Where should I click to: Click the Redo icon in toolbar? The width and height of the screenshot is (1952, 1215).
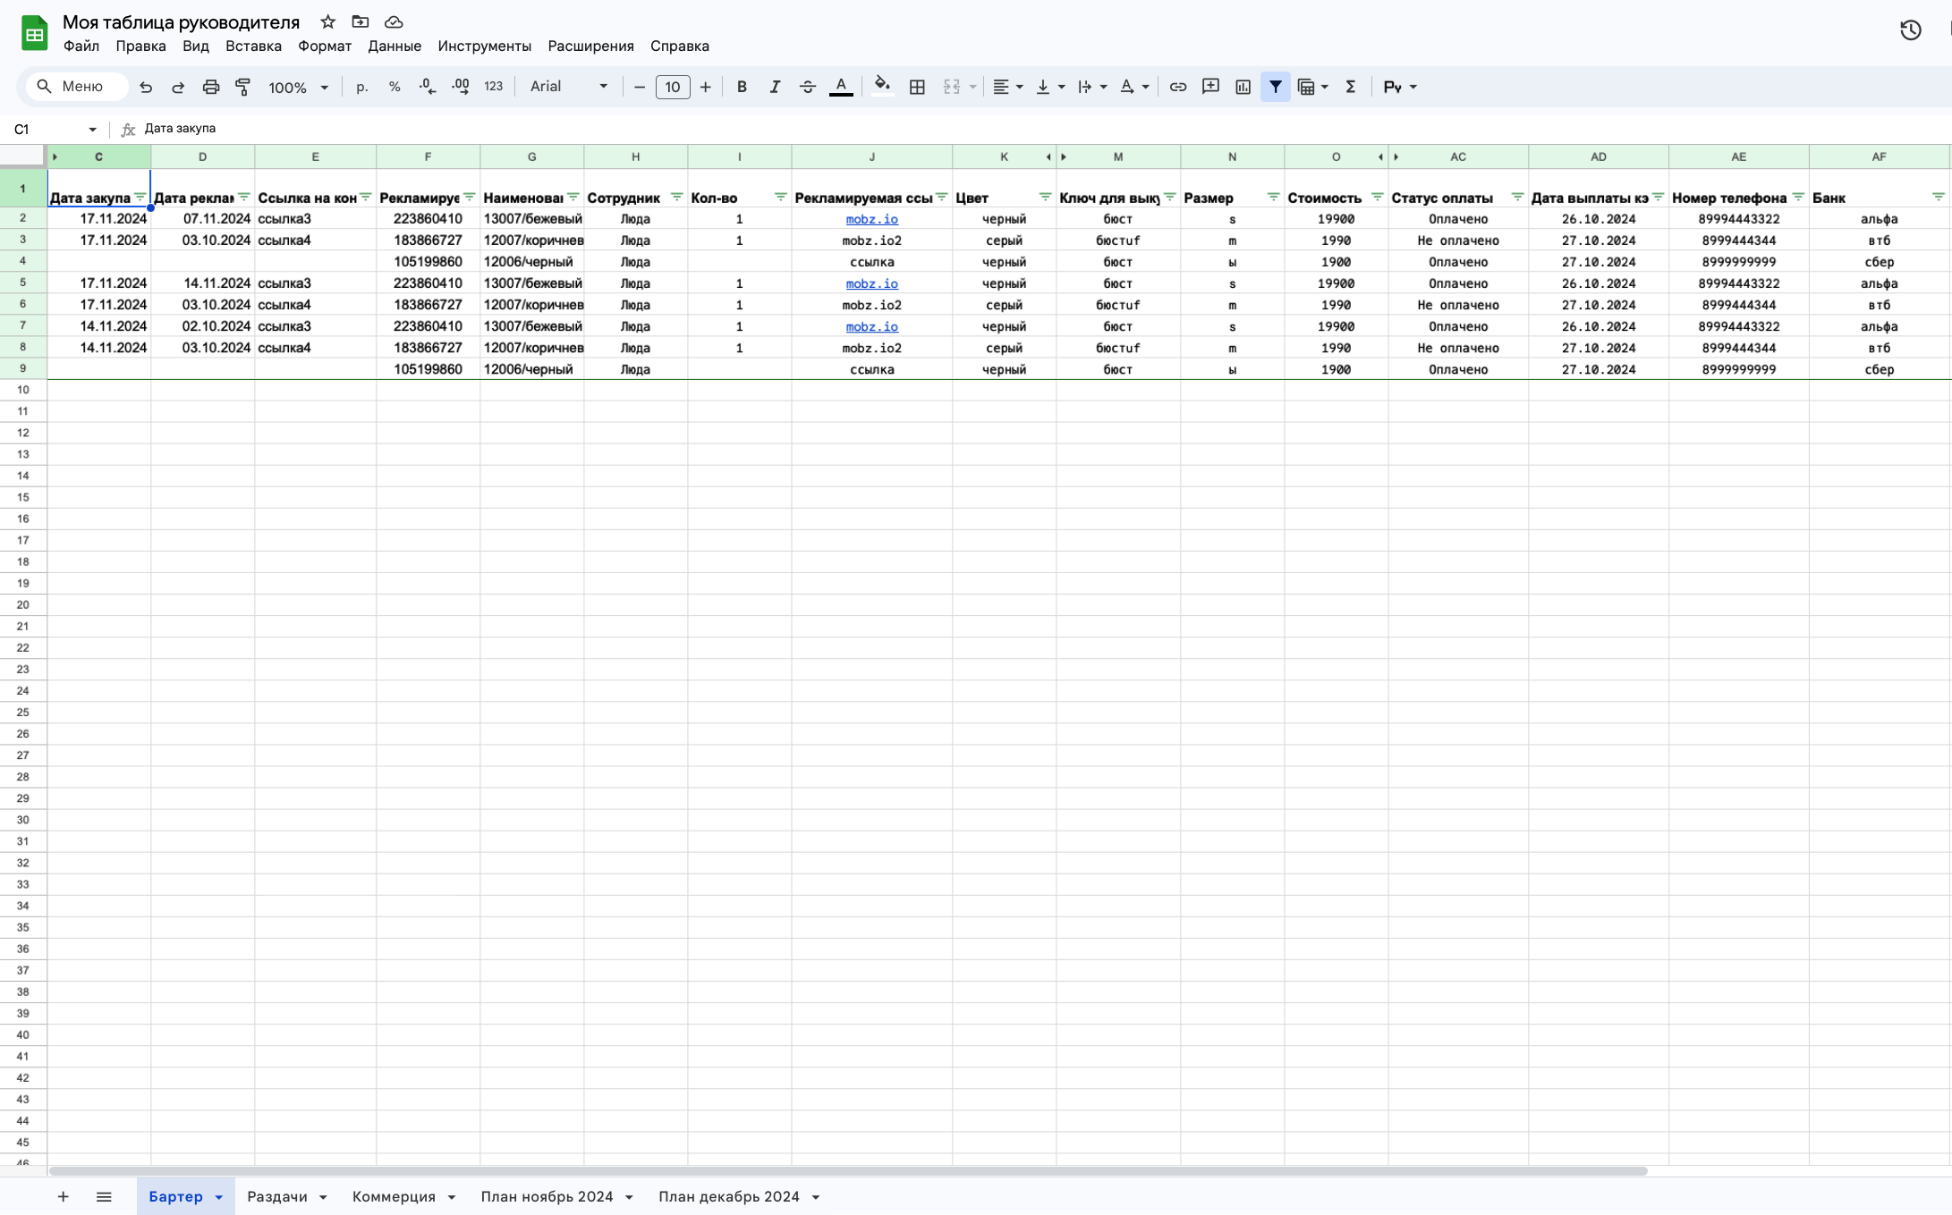click(x=178, y=87)
